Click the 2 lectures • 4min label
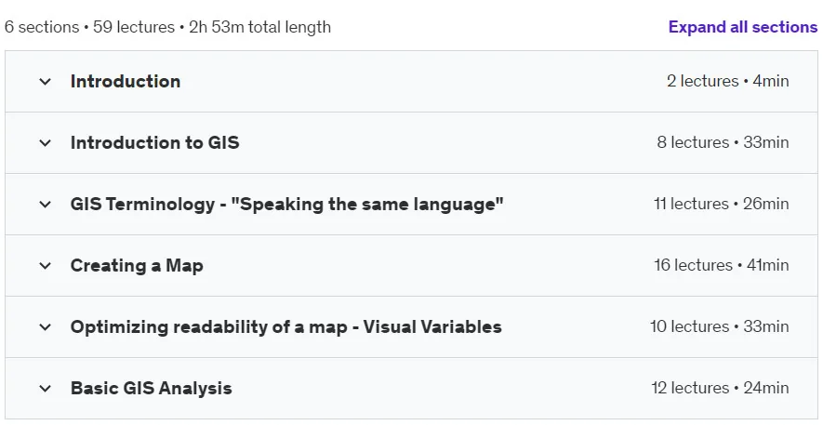The height and width of the screenshot is (425, 823). click(x=727, y=81)
